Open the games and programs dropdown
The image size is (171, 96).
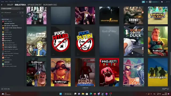pyautogui.click(x=10, y=13)
